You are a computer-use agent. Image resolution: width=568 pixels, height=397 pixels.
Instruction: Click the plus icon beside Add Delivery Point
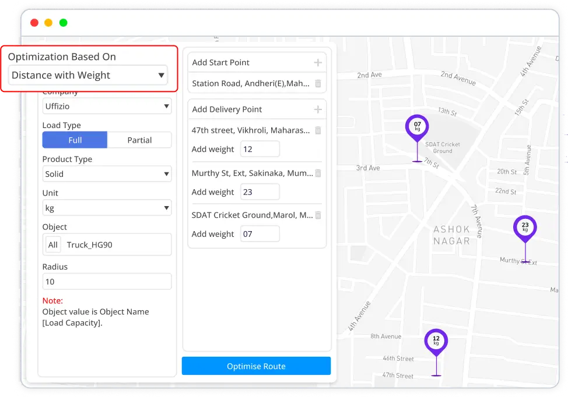(x=318, y=109)
